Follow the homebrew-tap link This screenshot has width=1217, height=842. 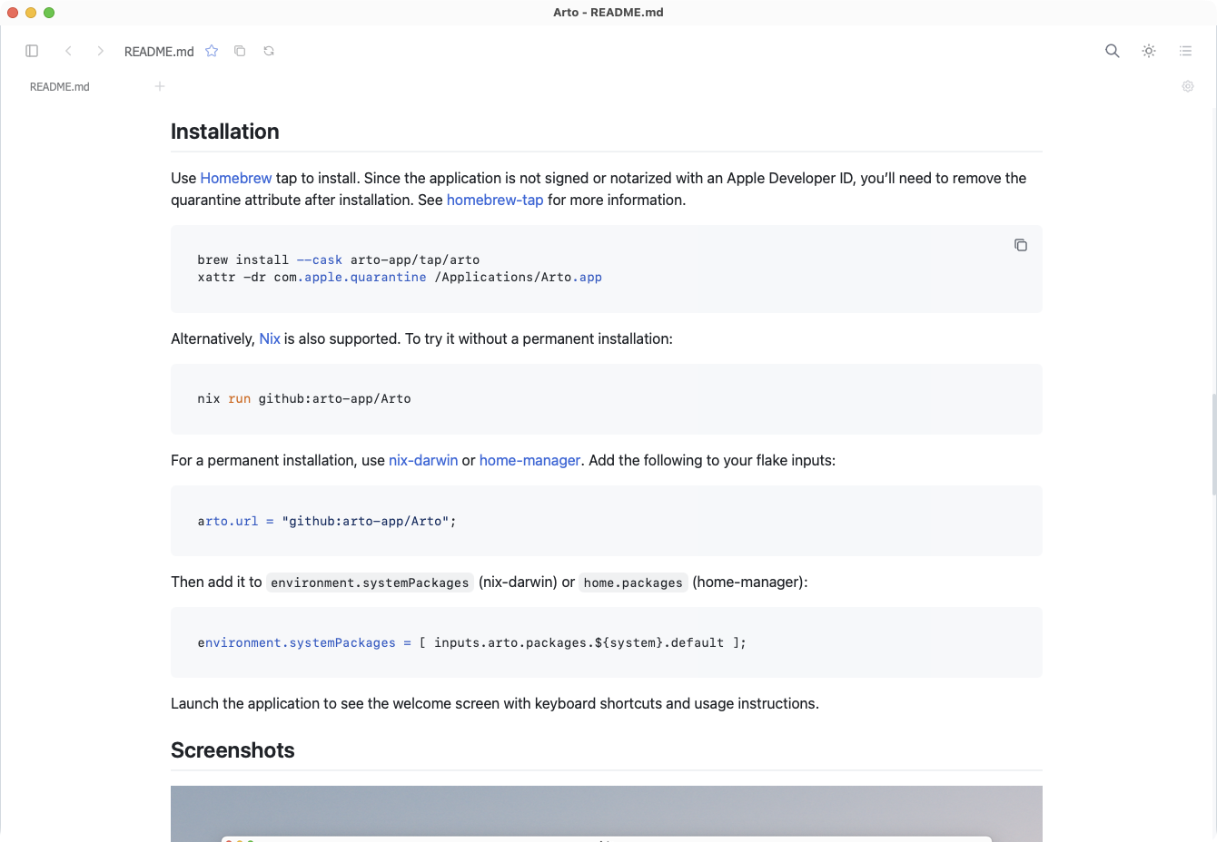(x=495, y=200)
